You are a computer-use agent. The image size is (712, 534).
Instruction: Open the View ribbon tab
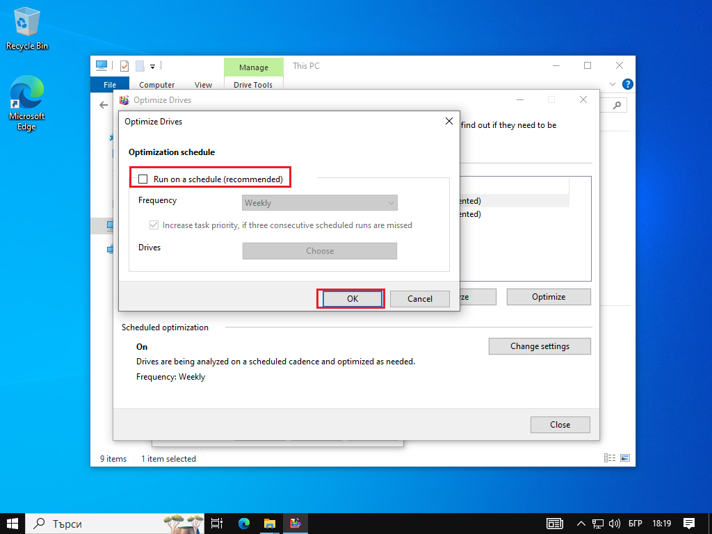pyautogui.click(x=203, y=85)
